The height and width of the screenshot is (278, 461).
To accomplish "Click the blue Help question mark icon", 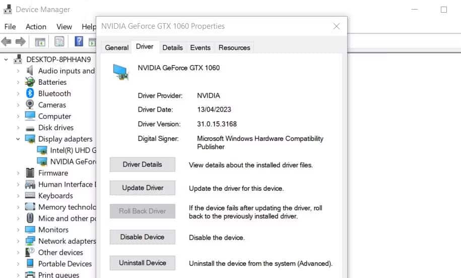I will [79, 41].
